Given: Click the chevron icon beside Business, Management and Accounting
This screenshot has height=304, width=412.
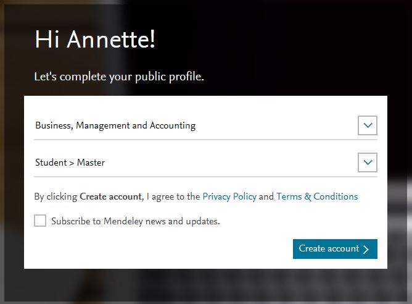Looking at the screenshot, I should [368, 125].
